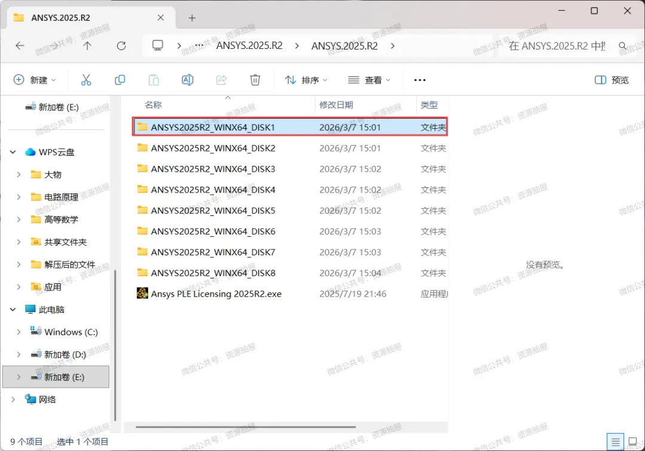
Task: Click the first ANSYS.2025.R2 breadcrumb
Action: click(249, 45)
